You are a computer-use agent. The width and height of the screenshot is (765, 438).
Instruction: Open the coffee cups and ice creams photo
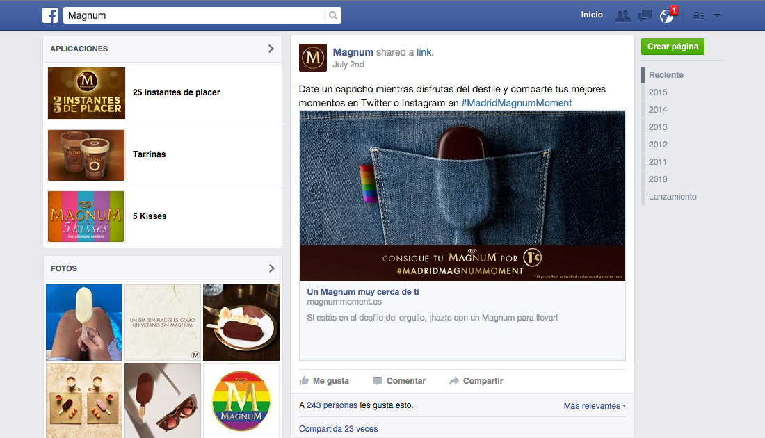pyautogui.click(x=84, y=400)
